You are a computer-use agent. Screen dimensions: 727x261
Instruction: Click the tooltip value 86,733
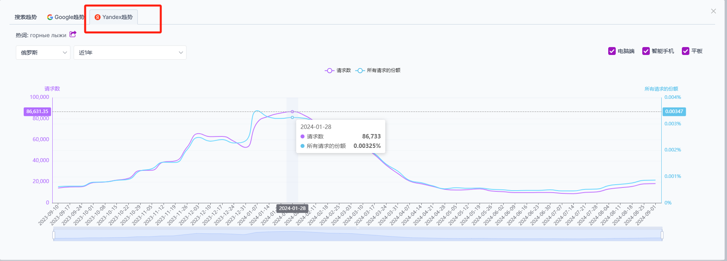coord(371,136)
